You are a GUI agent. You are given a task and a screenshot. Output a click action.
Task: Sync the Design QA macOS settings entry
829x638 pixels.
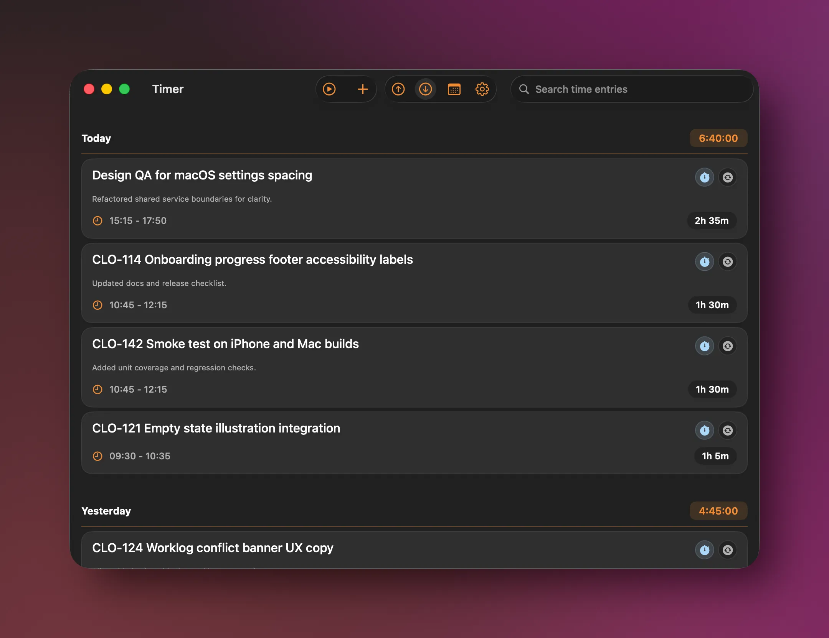coord(727,178)
